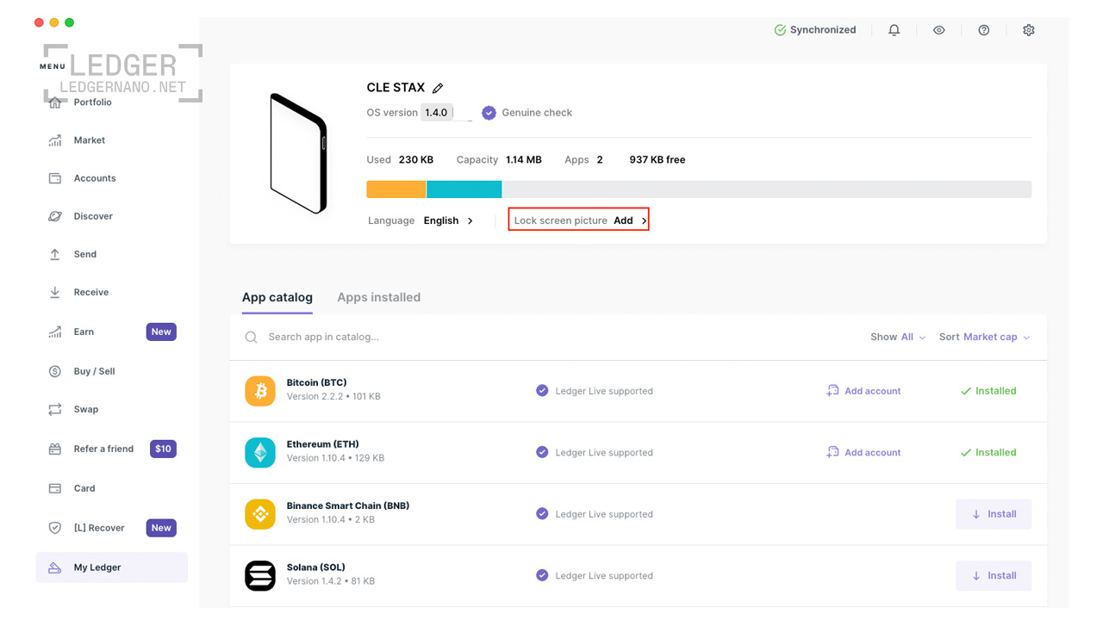Expand the Show All filter dropdown
This screenshot has height=620, width=1103.
click(898, 338)
